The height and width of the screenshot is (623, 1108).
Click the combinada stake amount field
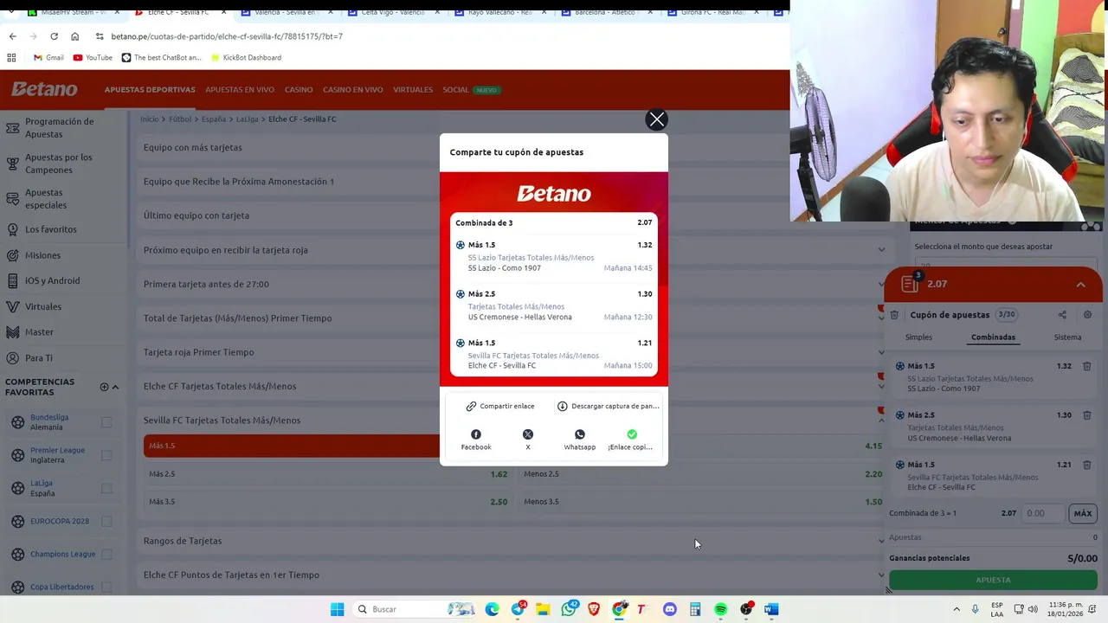pos(1042,513)
